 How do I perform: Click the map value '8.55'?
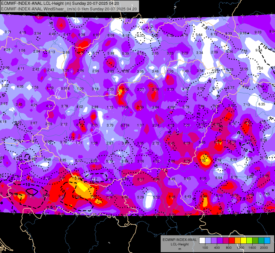(x=202, y=124)
